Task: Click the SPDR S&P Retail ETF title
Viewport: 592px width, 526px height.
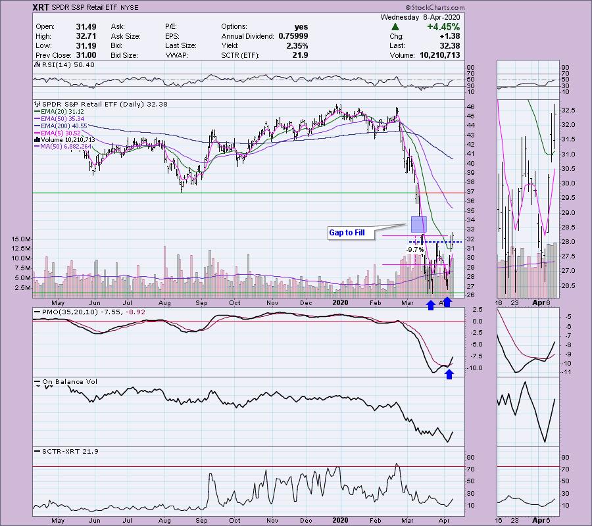Action: pos(86,7)
